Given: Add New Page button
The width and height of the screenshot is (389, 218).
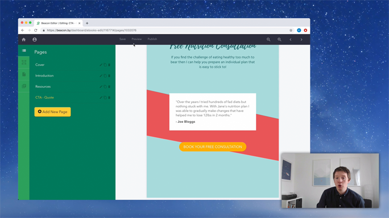Looking at the screenshot, I should pos(52,112).
